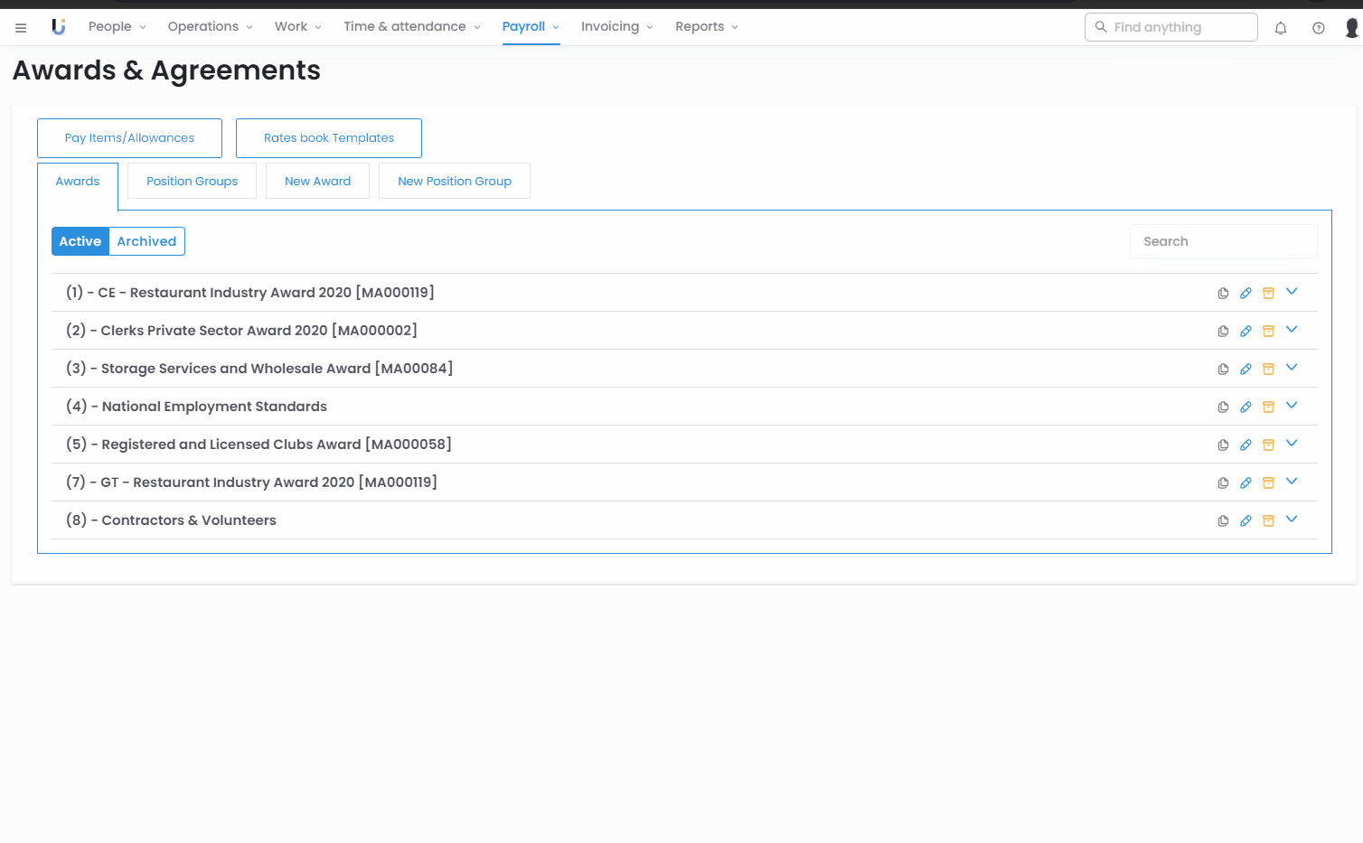
Task: Archive the Contractors & Volunteers award
Action: pos(1268,520)
